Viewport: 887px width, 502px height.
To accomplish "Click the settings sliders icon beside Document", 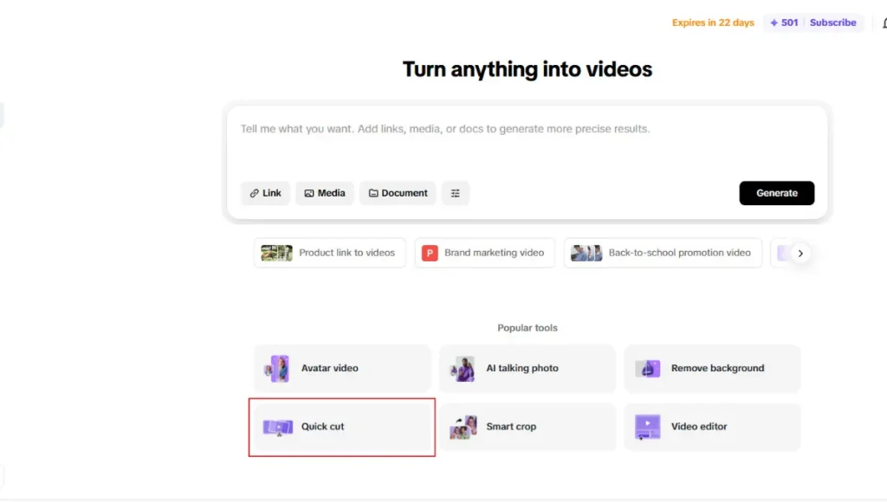I will pos(456,193).
